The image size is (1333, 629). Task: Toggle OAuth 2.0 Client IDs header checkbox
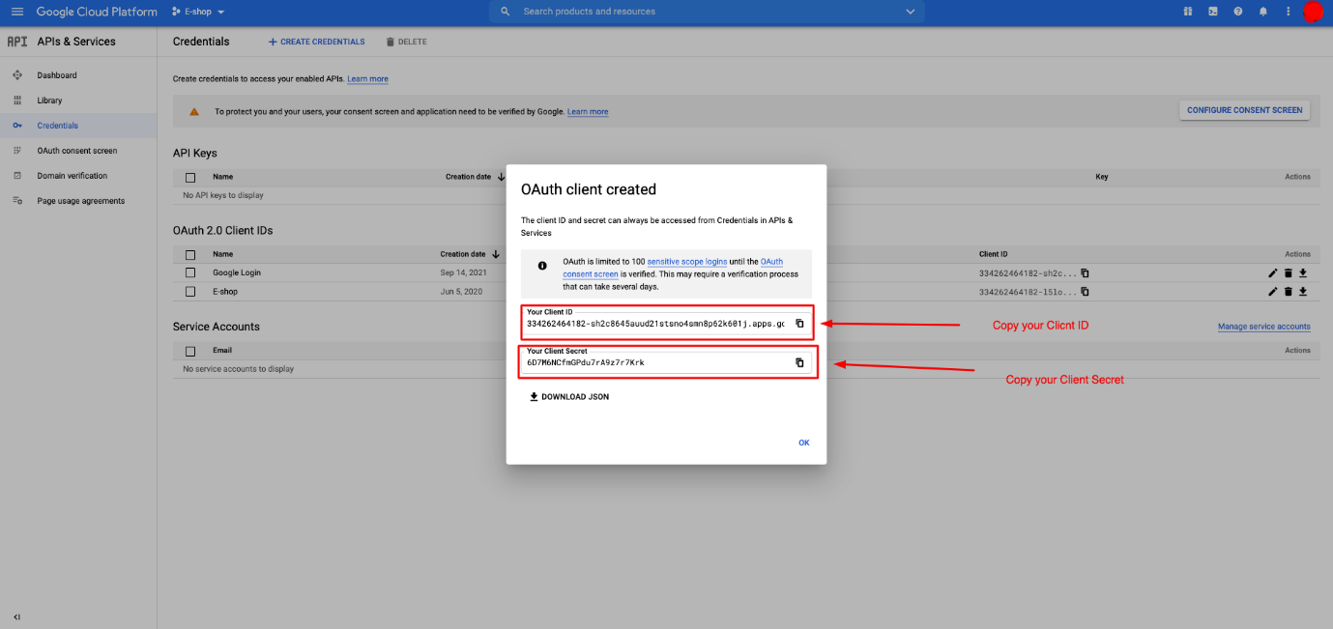pos(190,254)
